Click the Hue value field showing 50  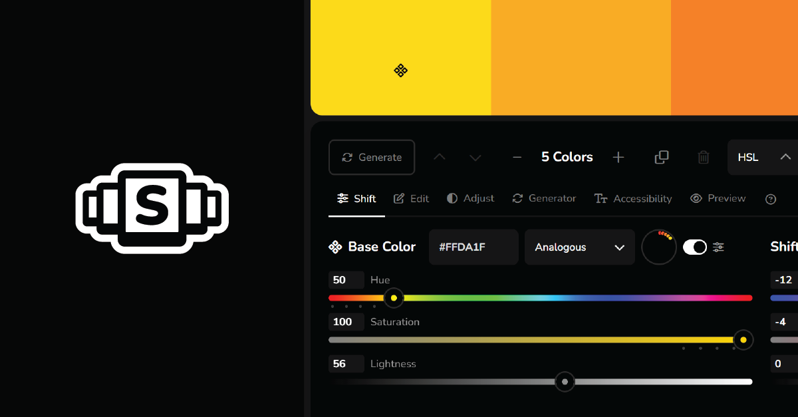346,279
